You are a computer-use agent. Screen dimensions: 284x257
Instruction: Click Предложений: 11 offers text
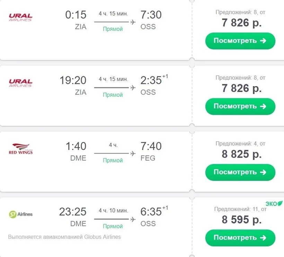[240, 209]
